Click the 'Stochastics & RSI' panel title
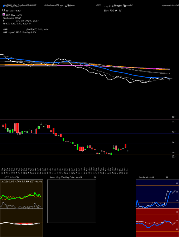This screenshot has height=237, width=179. (x=153, y=177)
